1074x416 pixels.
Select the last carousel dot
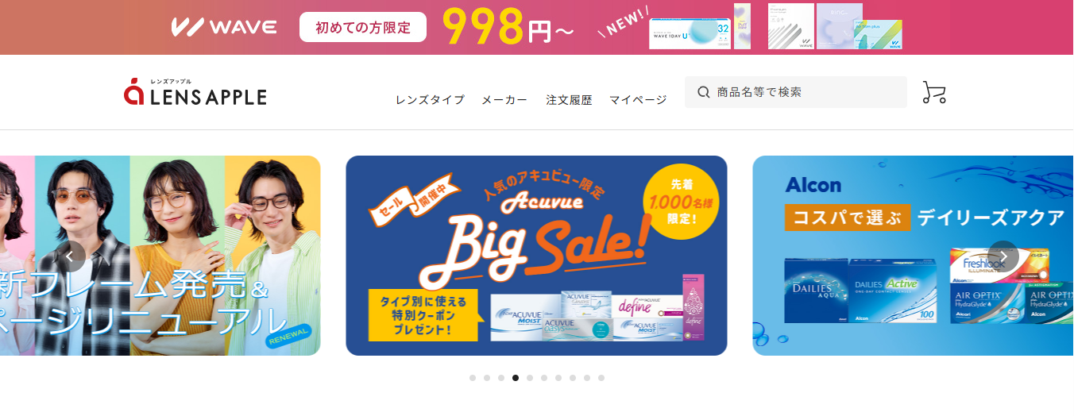[601, 378]
